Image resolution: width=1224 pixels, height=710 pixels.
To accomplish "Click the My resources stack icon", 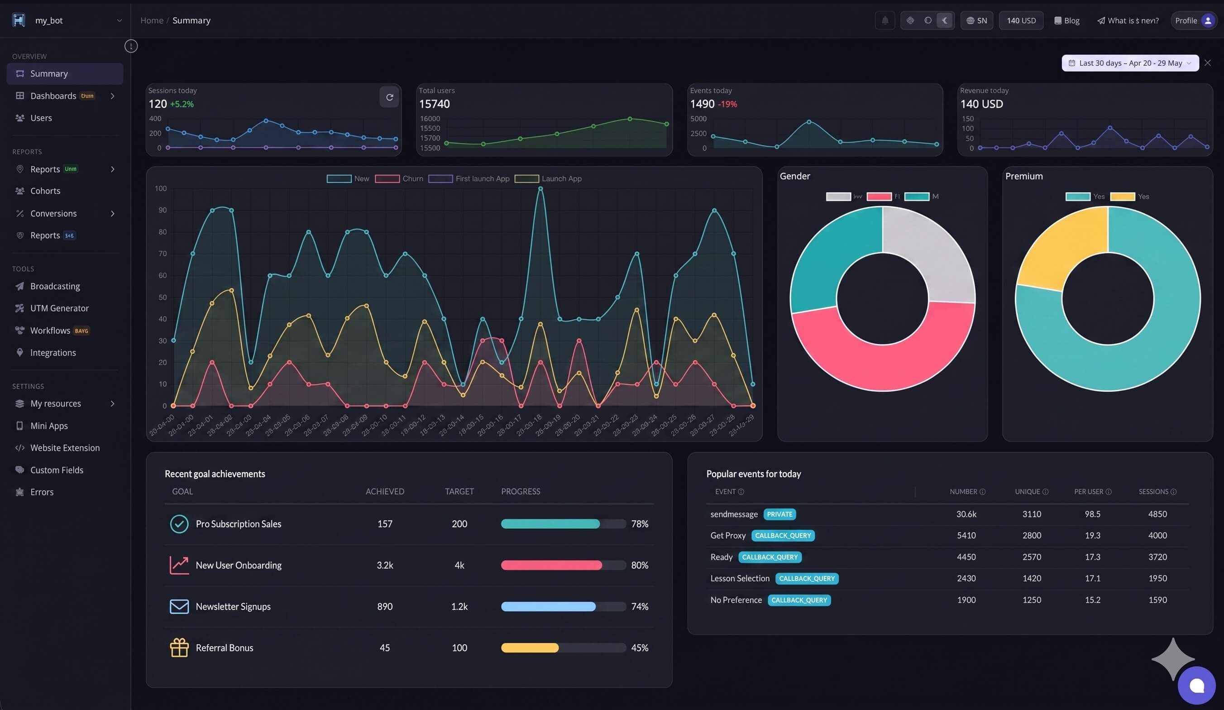I will (x=20, y=403).
